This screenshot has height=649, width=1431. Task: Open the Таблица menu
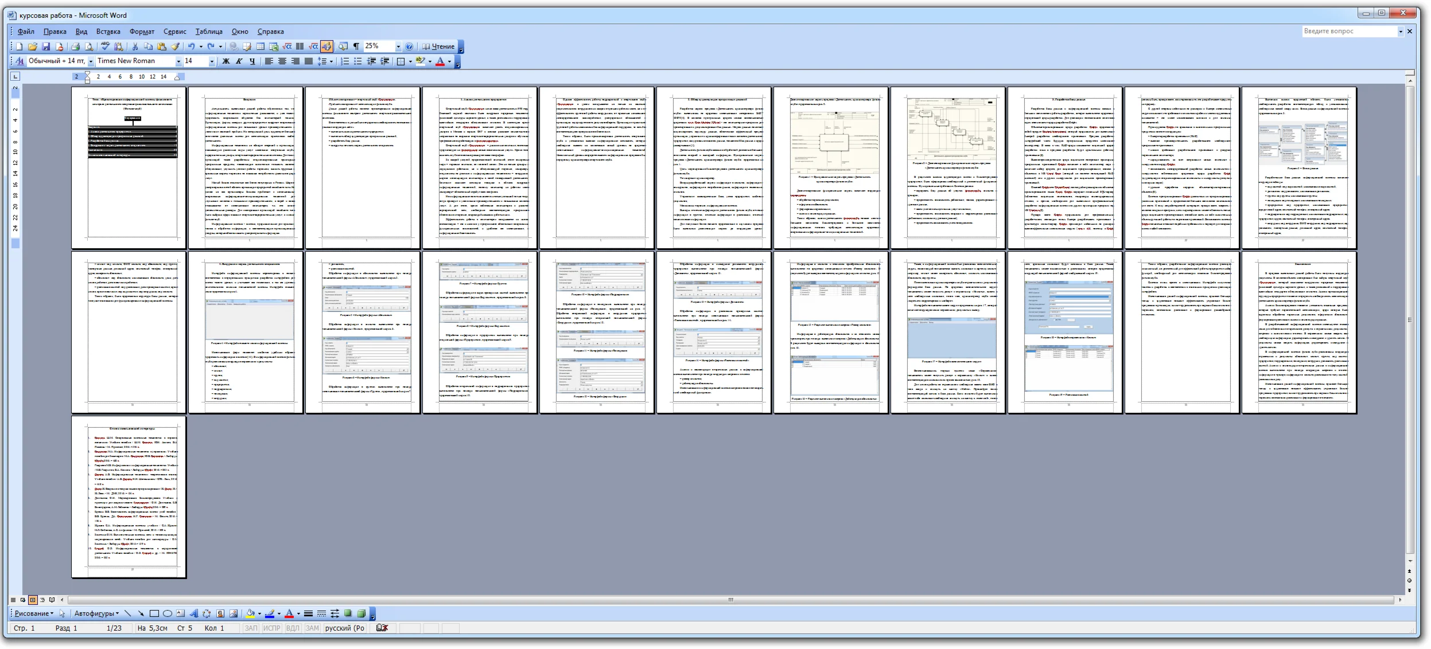coord(209,32)
